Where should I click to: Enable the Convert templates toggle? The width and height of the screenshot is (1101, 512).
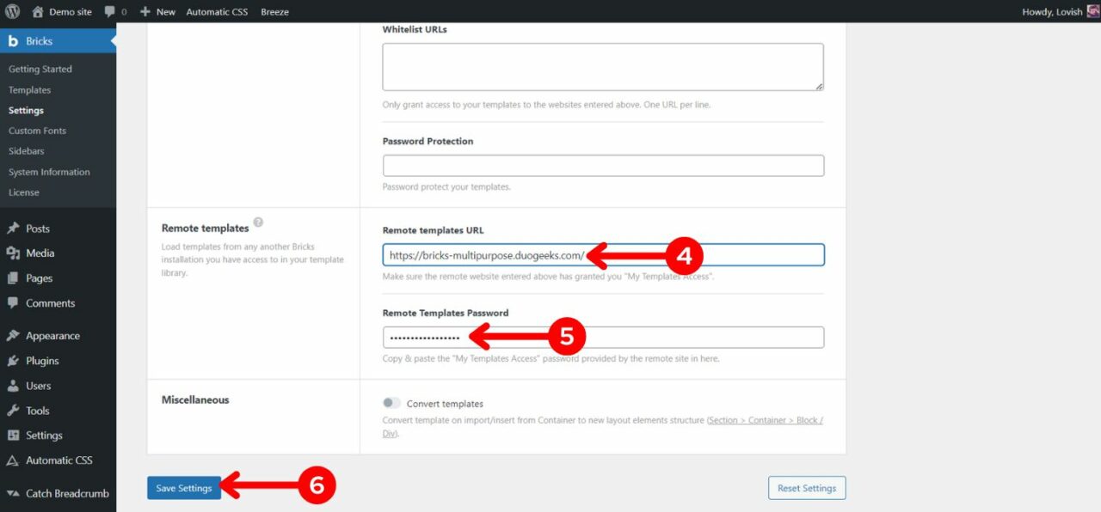[391, 403]
